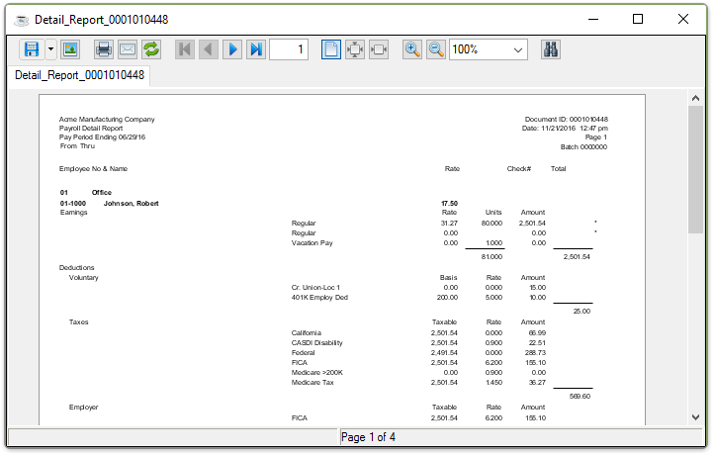Click units total '81.000'
This screenshot has height=457, width=716.
pos(492,257)
